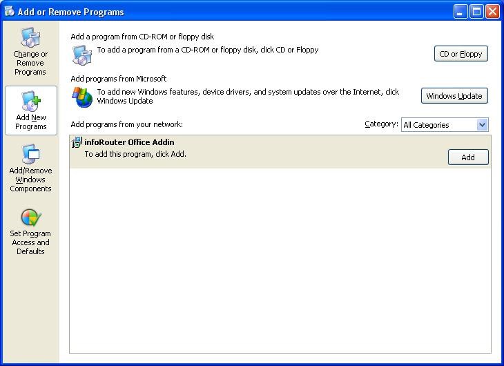Click 'Add programs from your network:' label
The width and height of the screenshot is (504, 366).
126,124
